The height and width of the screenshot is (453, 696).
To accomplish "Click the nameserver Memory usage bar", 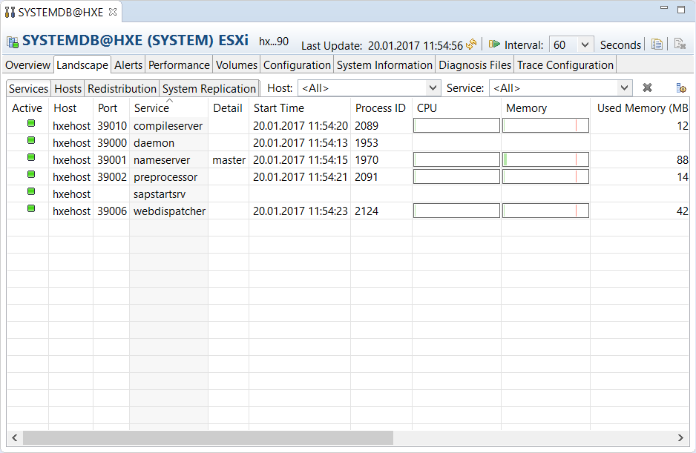I will (x=545, y=159).
